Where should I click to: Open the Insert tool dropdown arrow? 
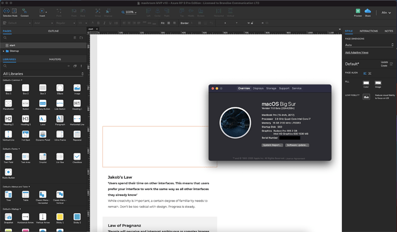tap(46, 11)
